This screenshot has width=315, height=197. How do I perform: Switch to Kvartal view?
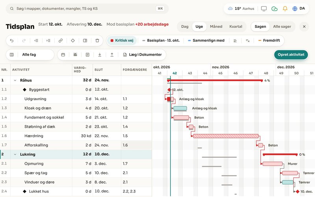click(x=235, y=26)
